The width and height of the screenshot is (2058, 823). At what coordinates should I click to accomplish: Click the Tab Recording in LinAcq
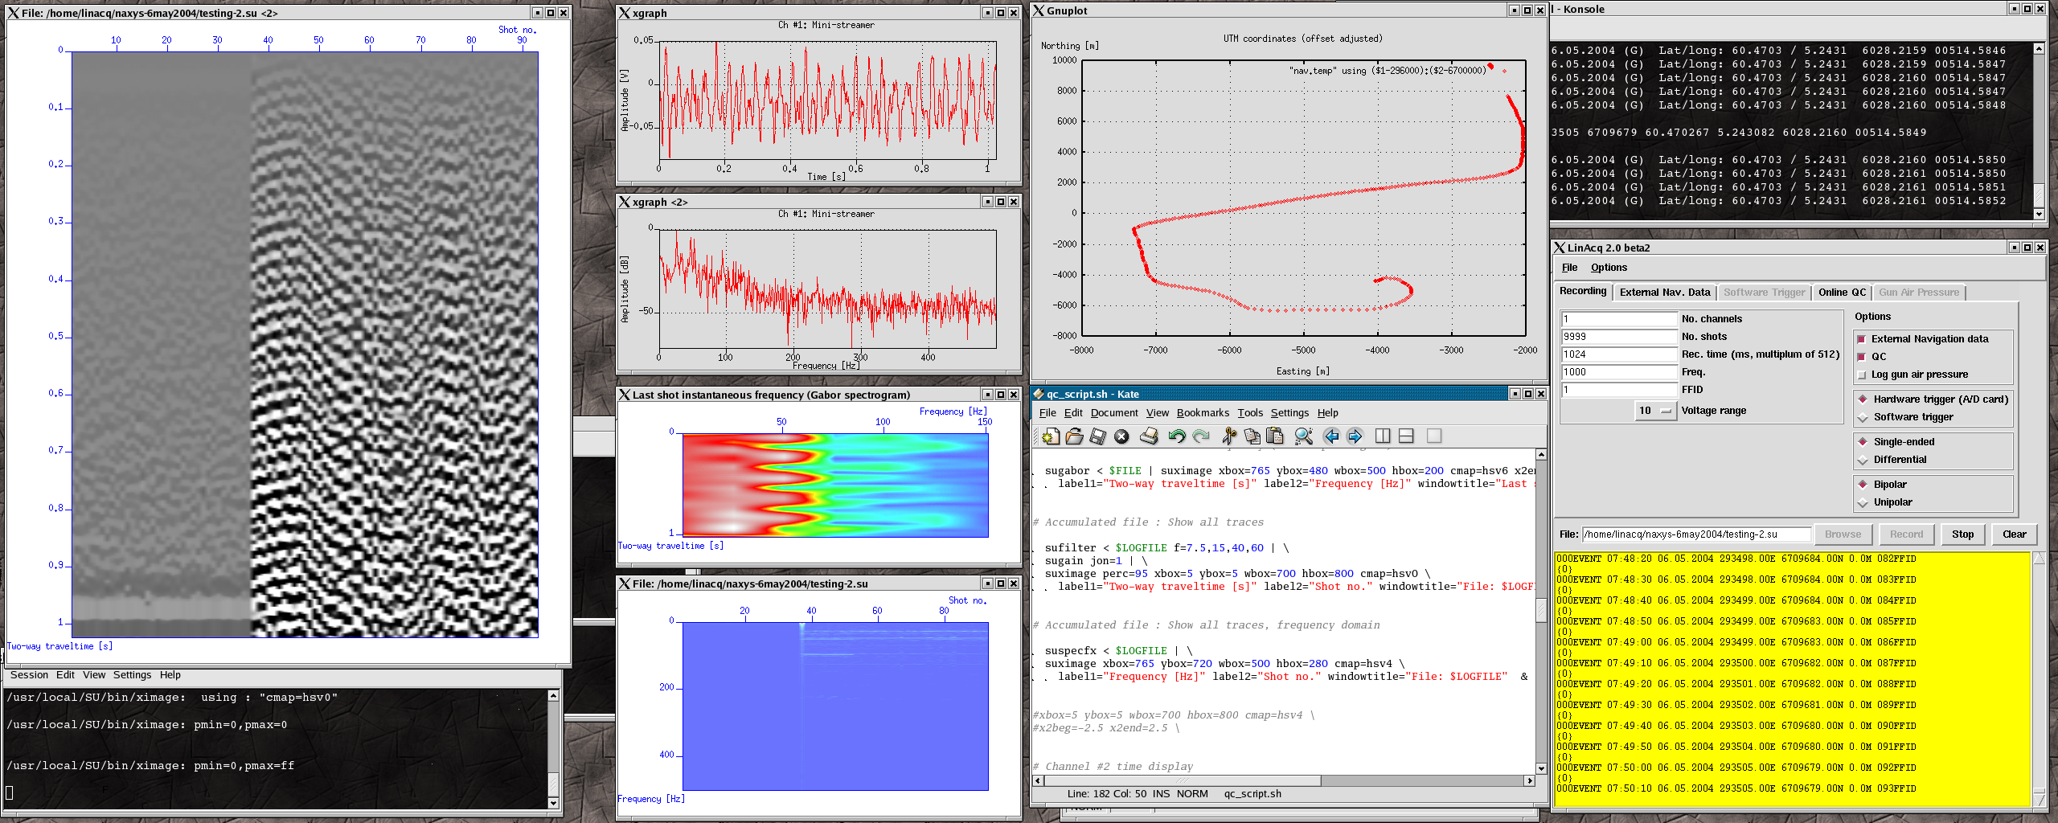click(1583, 292)
